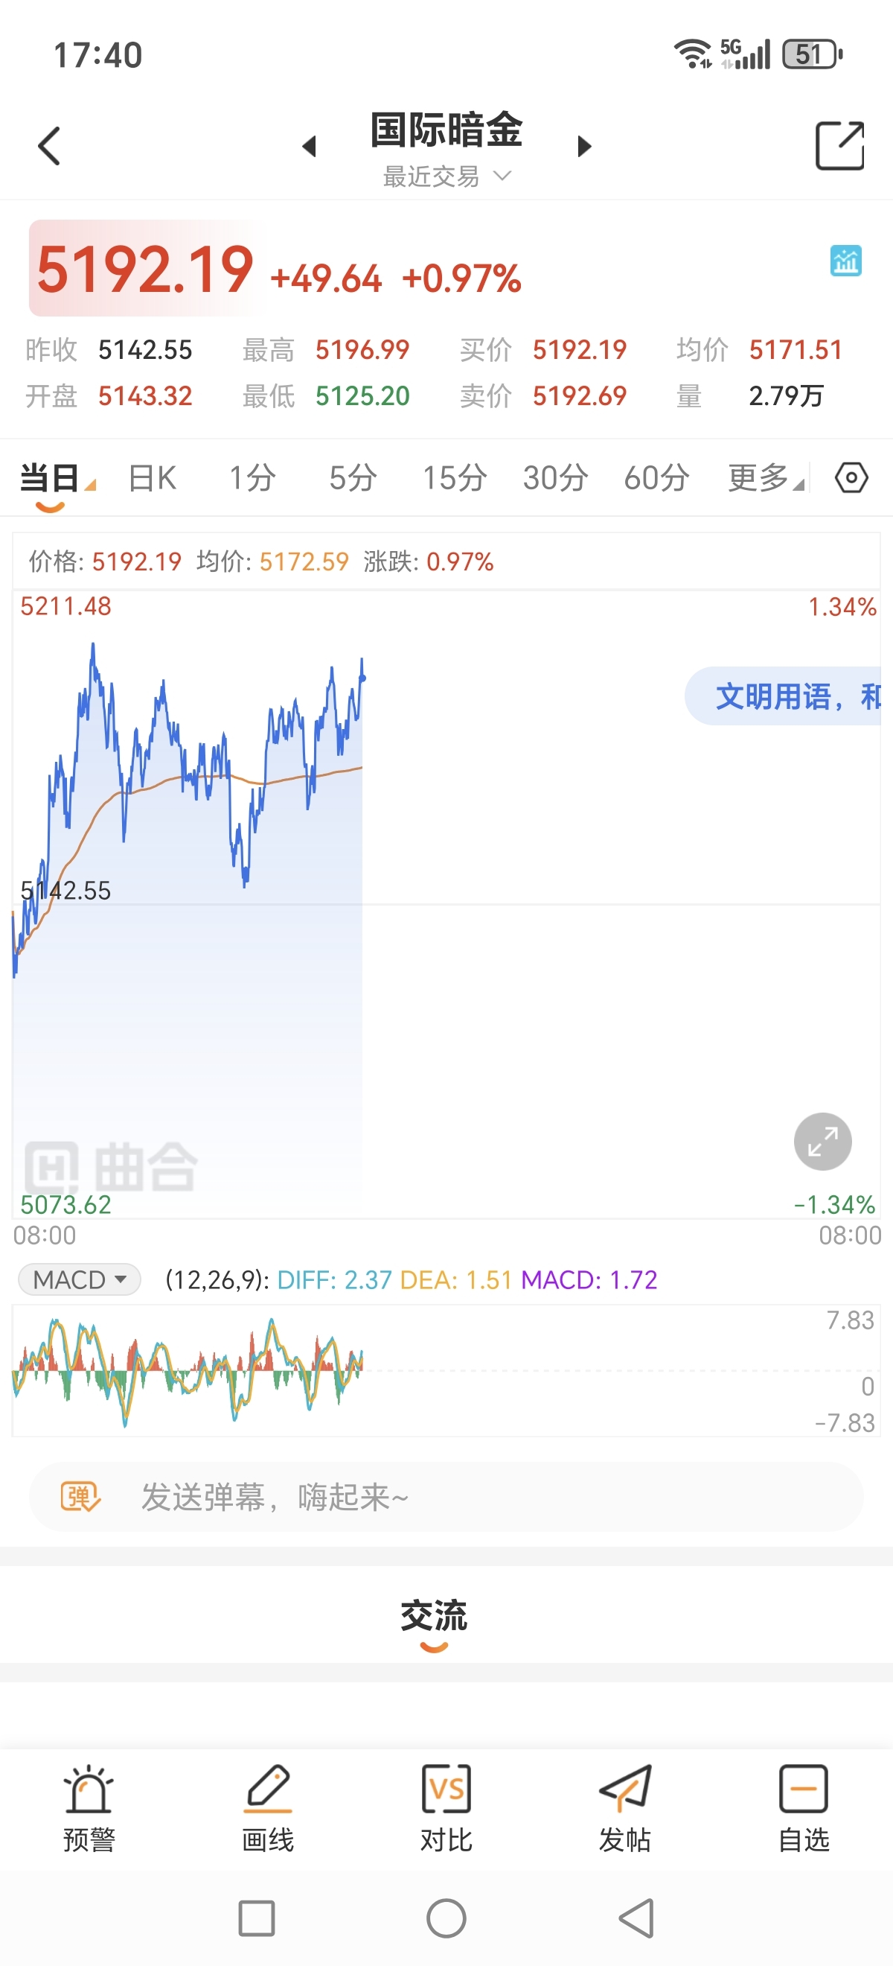
Task: Select the 交流 section tab
Action: pyautogui.click(x=434, y=1617)
